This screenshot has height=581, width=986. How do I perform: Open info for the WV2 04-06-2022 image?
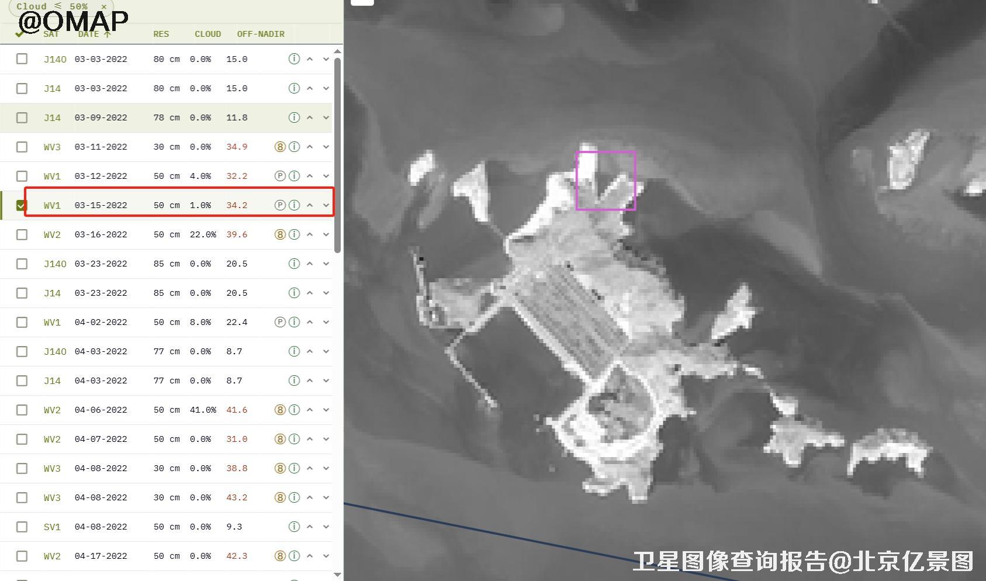click(x=295, y=410)
